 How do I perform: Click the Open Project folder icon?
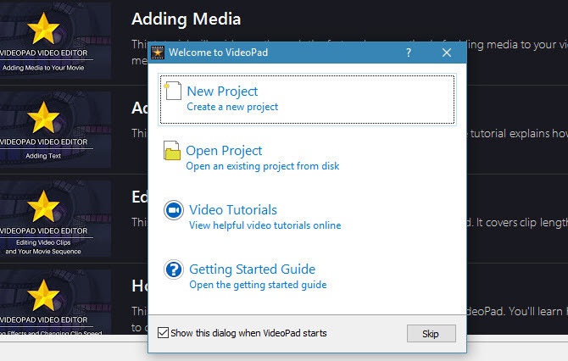172,150
